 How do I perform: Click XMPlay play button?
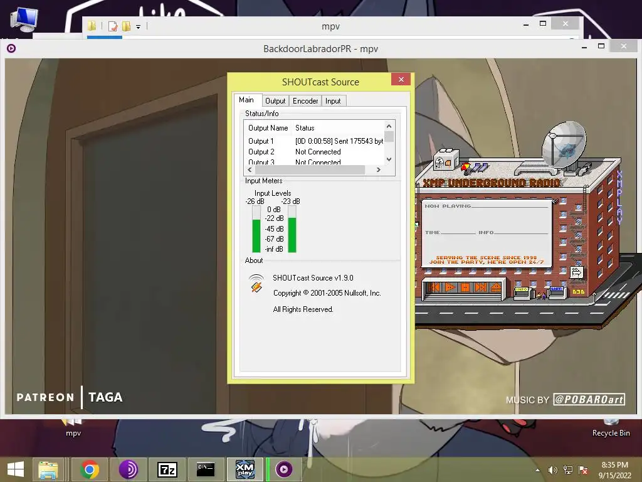(450, 287)
